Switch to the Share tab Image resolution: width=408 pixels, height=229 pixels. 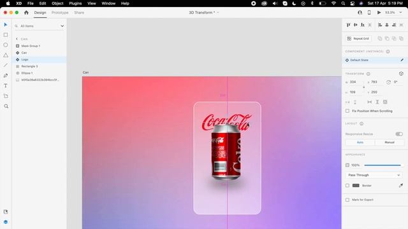click(79, 13)
